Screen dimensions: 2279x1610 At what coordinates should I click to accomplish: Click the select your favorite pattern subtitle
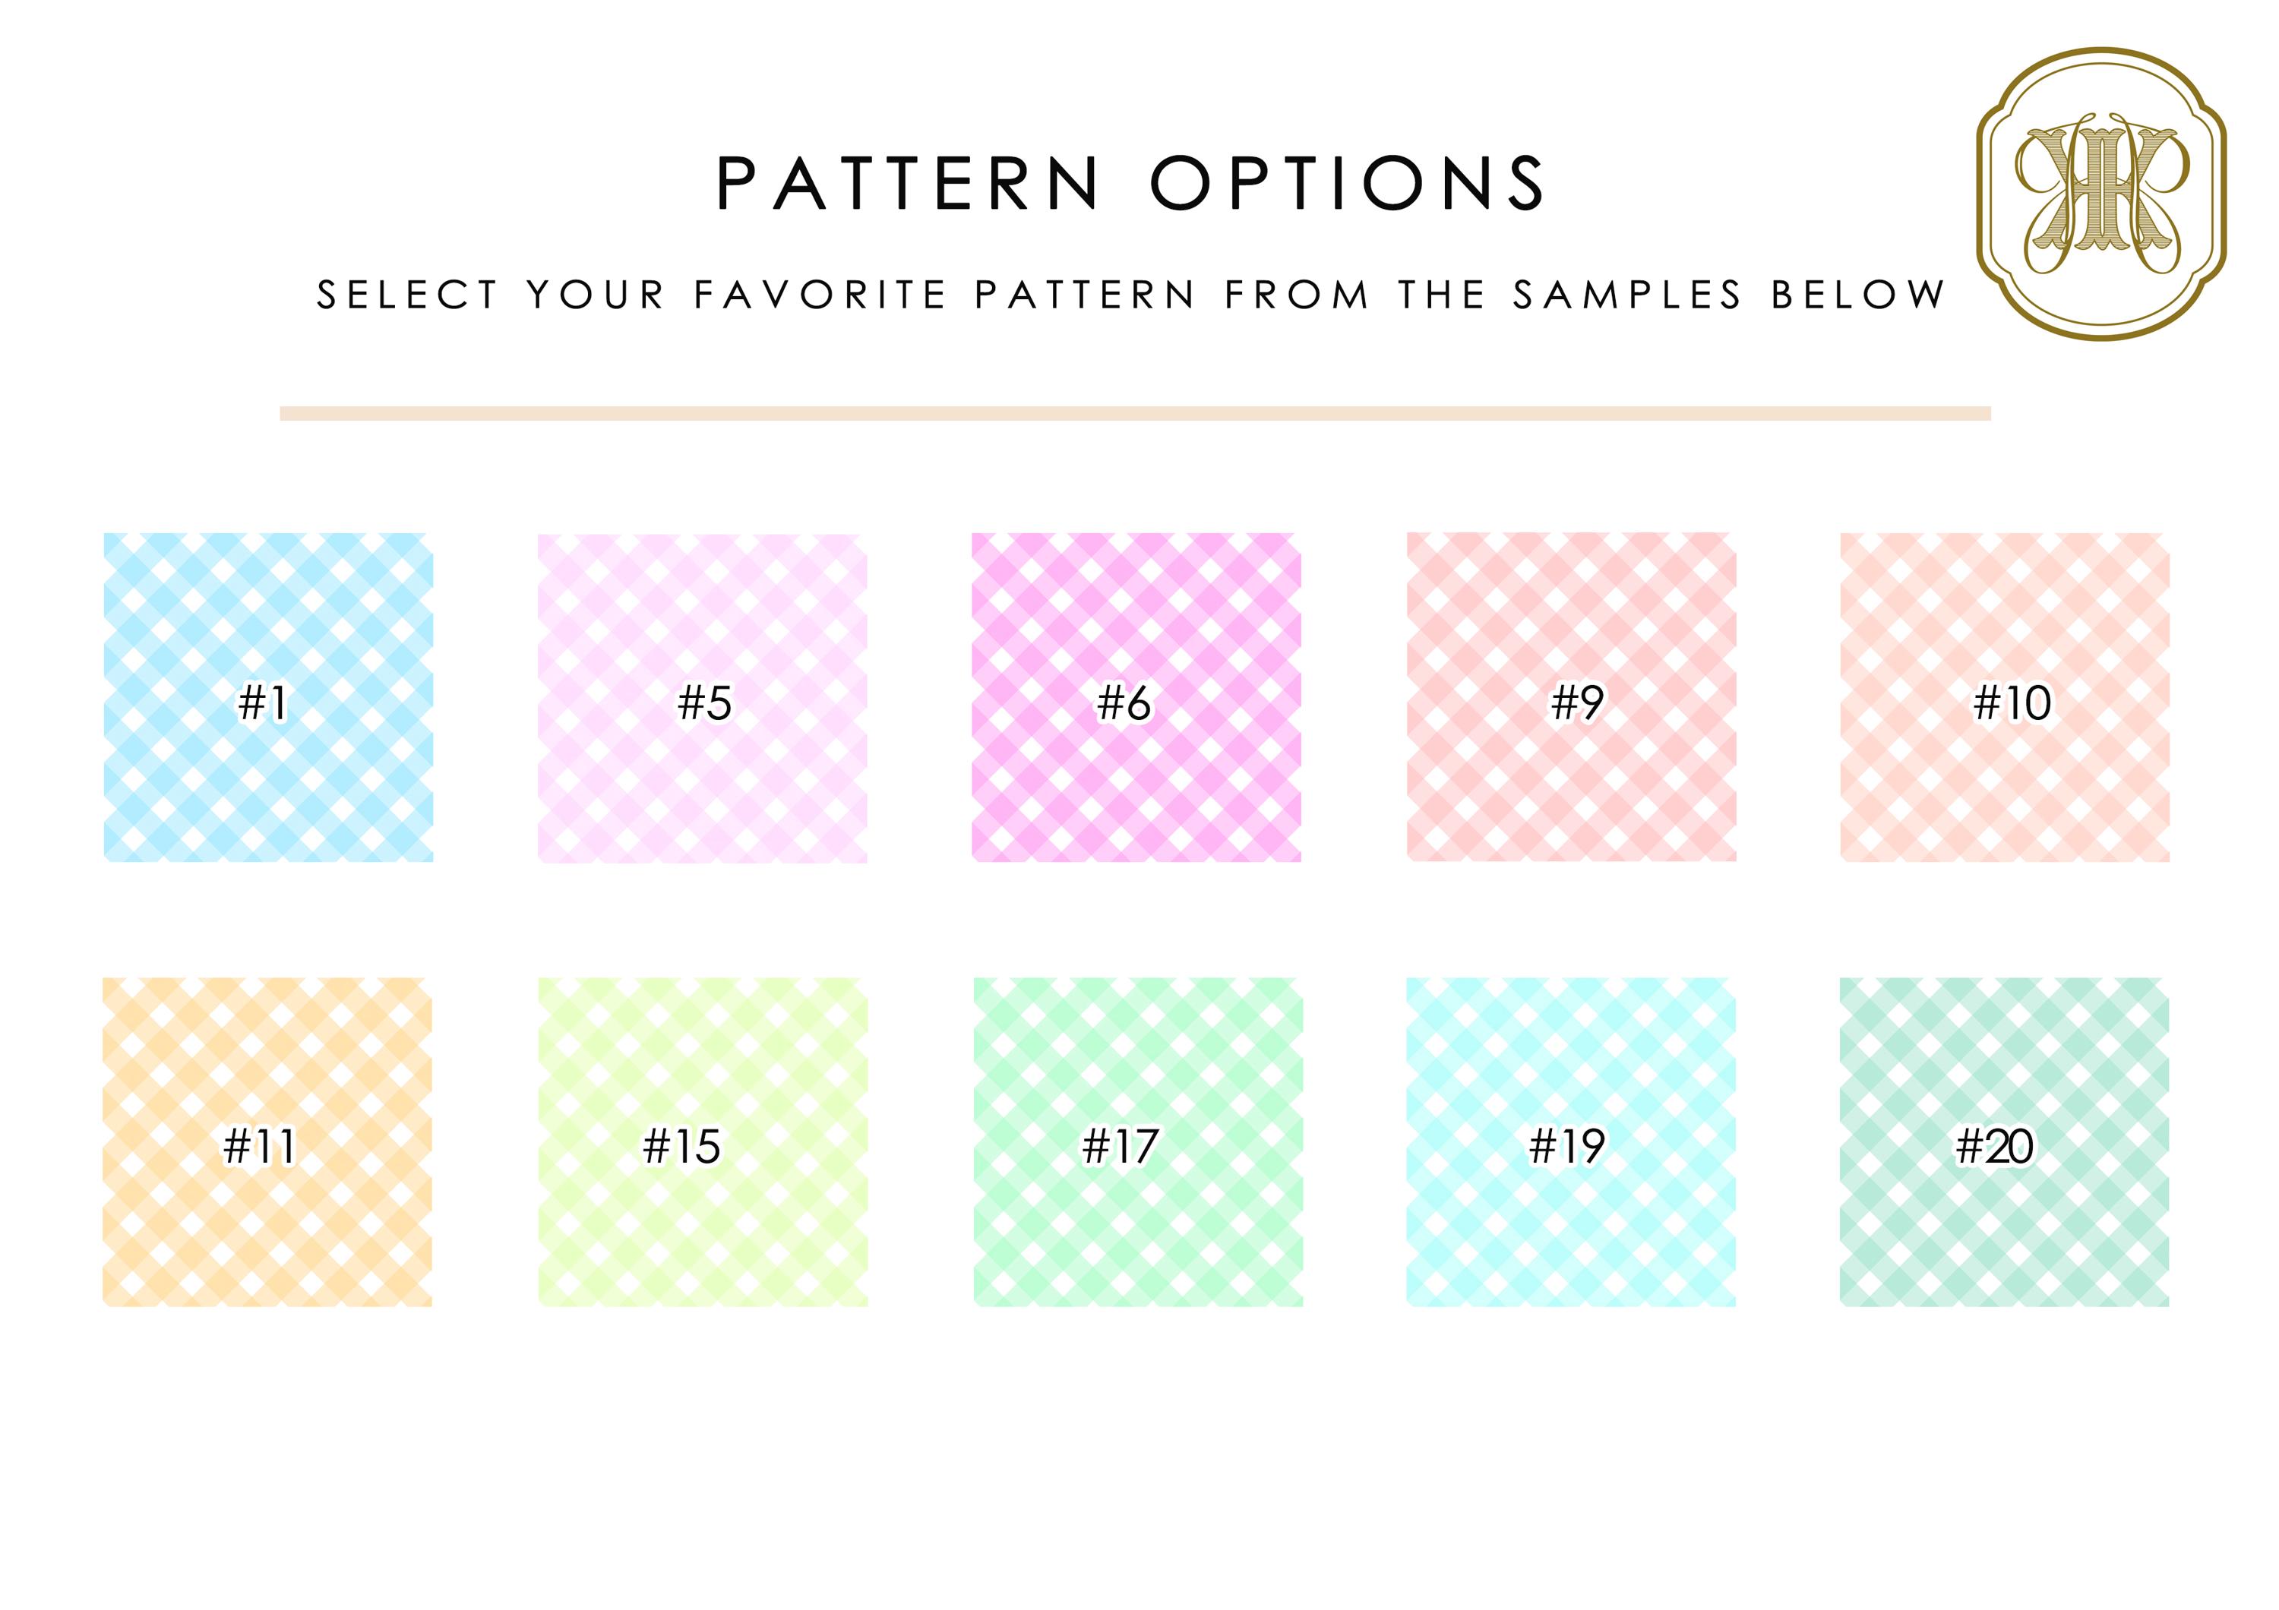tap(1130, 295)
